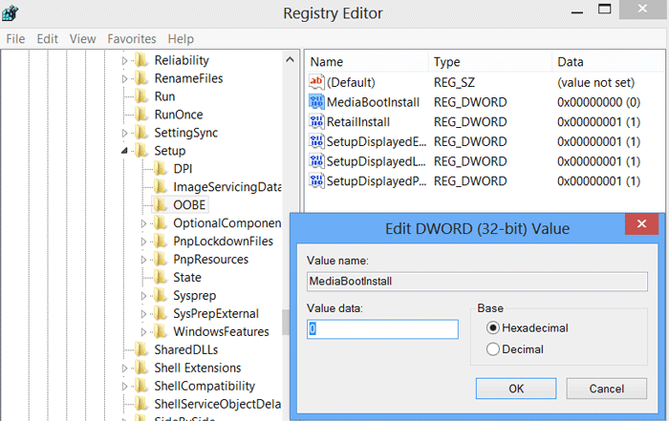Open the Help menu
The width and height of the screenshot is (669, 421).
pos(181,39)
